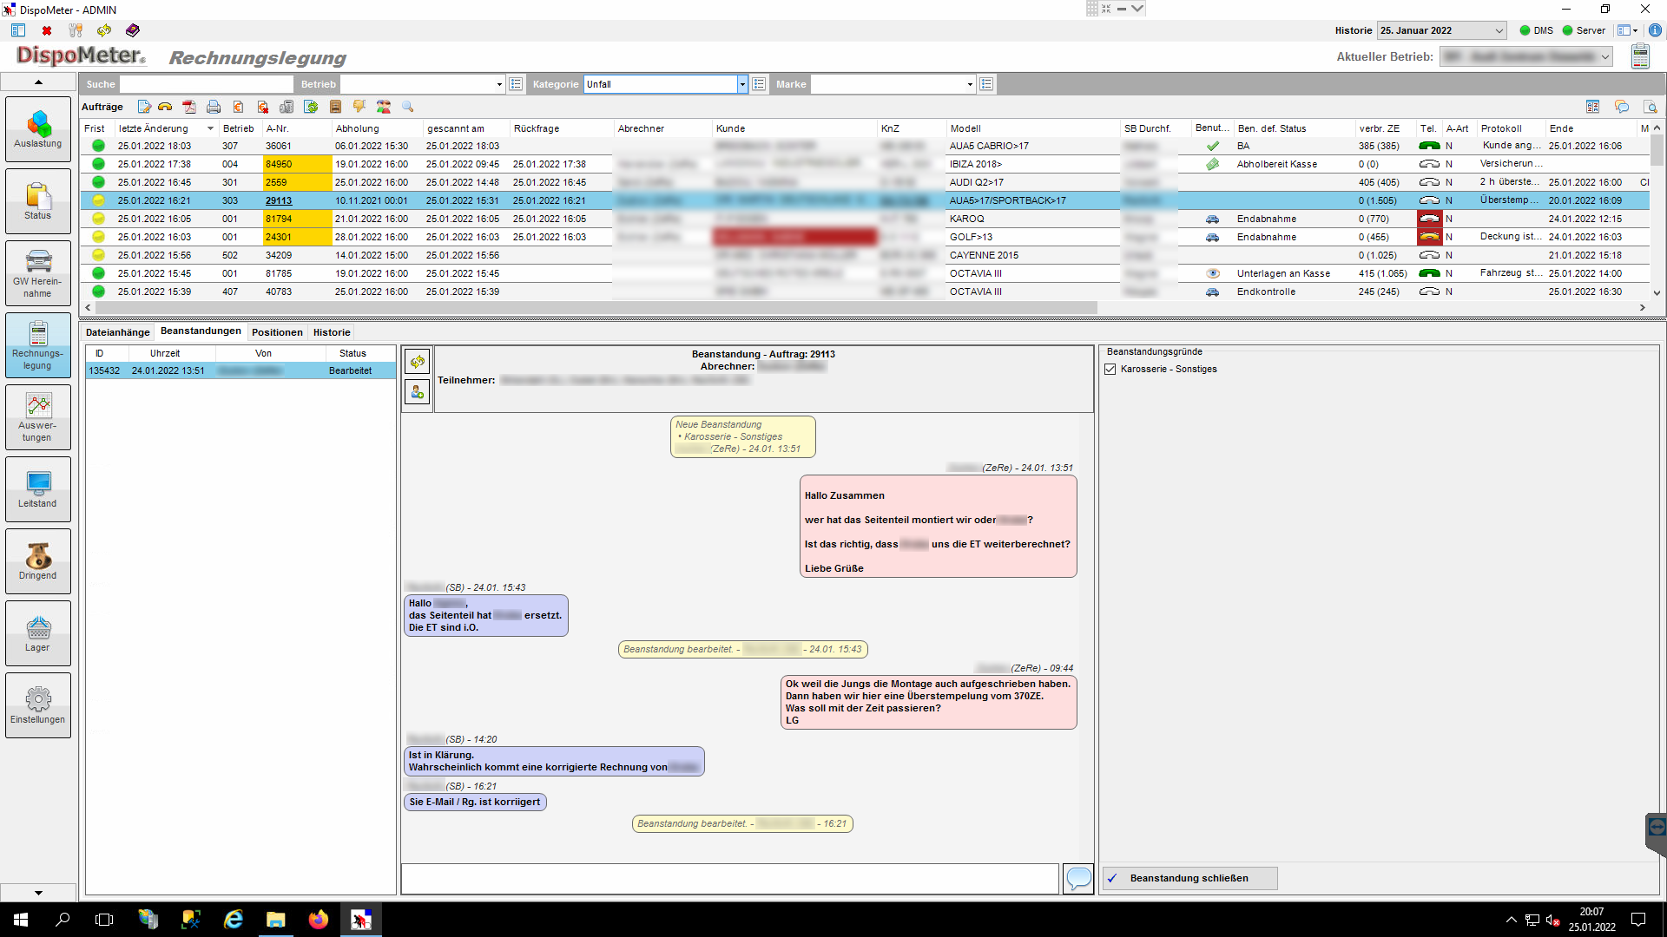Open the Einstellungen sidebar module
Viewport: 1667px width, 937px height.
38,704
